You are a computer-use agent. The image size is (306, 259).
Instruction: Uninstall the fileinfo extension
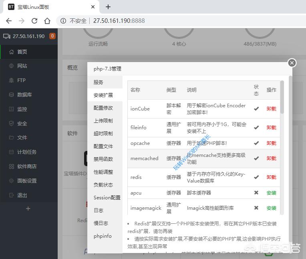[x=272, y=128]
